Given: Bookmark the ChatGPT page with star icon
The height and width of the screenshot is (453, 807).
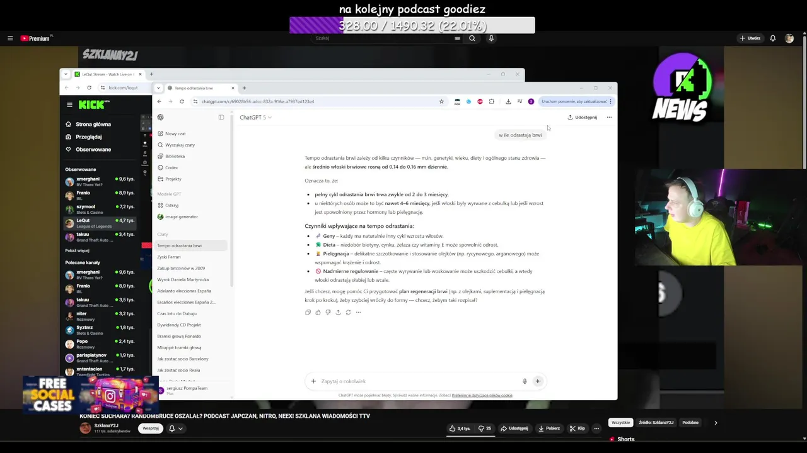Looking at the screenshot, I should click(441, 101).
